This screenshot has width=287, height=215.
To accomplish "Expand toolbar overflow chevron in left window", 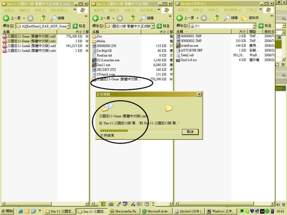I will coord(86,16).
